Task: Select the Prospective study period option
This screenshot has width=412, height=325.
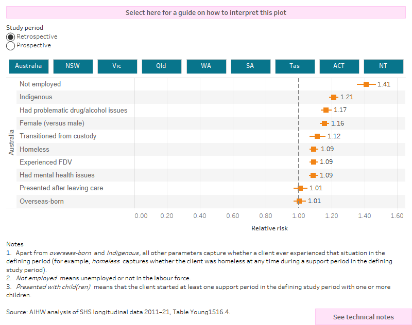Action: (x=11, y=46)
